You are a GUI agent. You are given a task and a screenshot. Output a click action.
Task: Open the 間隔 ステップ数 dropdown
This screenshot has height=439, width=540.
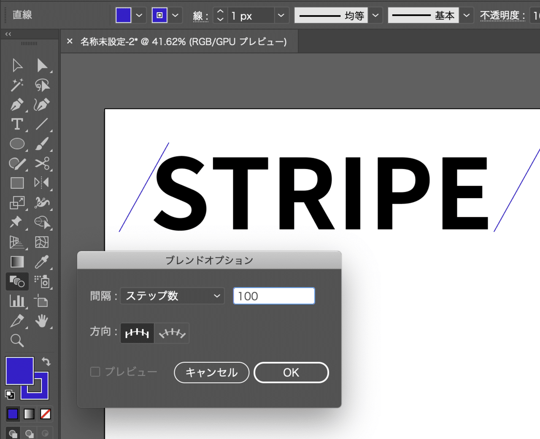click(172, 296)
